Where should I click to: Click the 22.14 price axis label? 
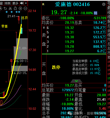32,11
